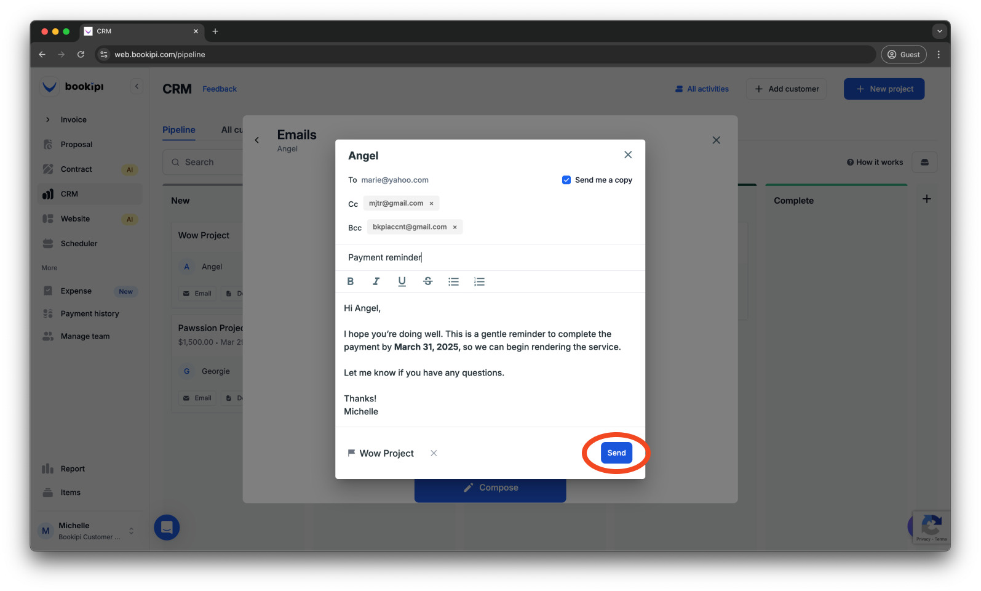Remove mjtr@gmail.com from Cc
The height and width of the screenshot is (591, 981).
431,203
